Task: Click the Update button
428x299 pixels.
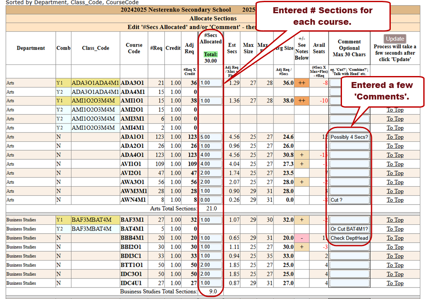Action: click(395, 38)
